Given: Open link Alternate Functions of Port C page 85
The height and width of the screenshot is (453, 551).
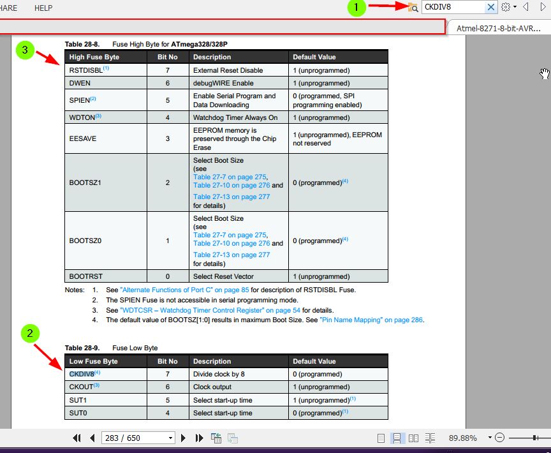Looking at the screenshot, I should point(184,290).
